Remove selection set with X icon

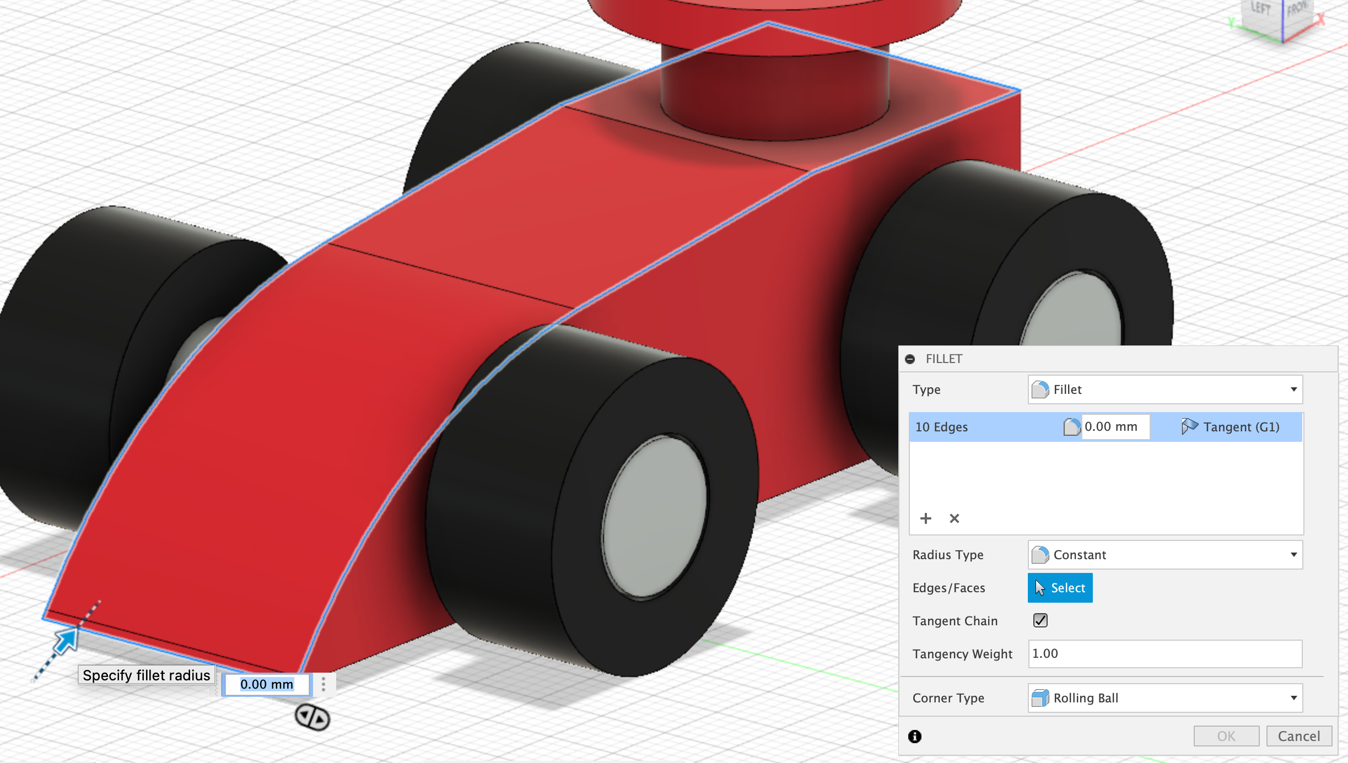[x=955, y=518]
